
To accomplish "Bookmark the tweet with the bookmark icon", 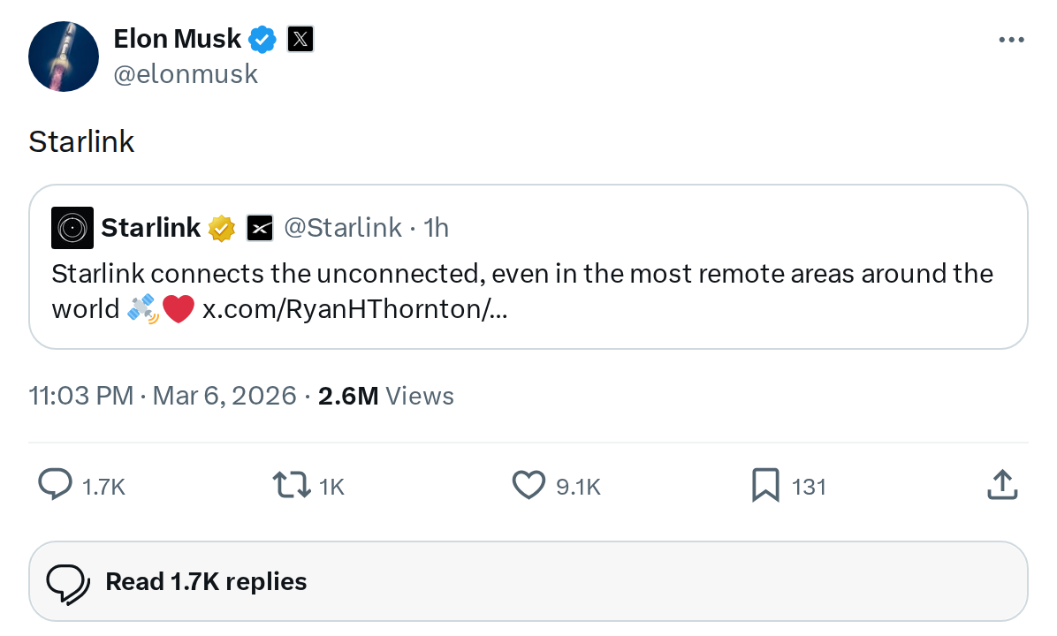I will 766,485.
